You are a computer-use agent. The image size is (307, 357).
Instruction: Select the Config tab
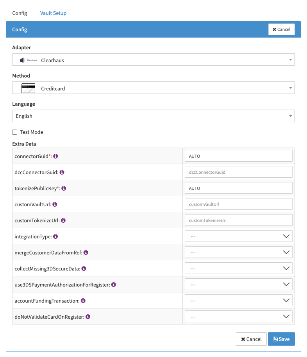pos(20,13)
